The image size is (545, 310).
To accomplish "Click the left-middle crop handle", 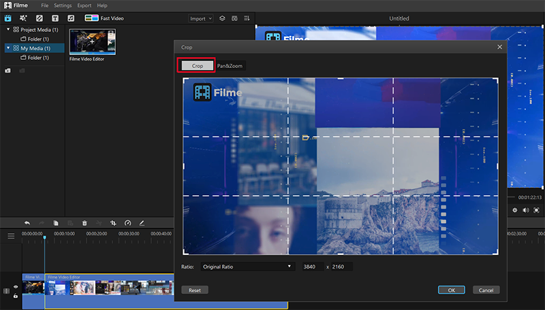I will click(x=184, y=166).
